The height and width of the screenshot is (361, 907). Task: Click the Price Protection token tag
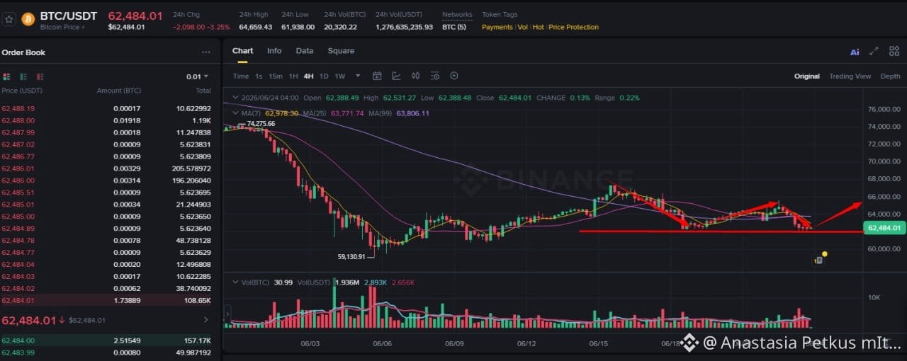[x=574, y=27]
